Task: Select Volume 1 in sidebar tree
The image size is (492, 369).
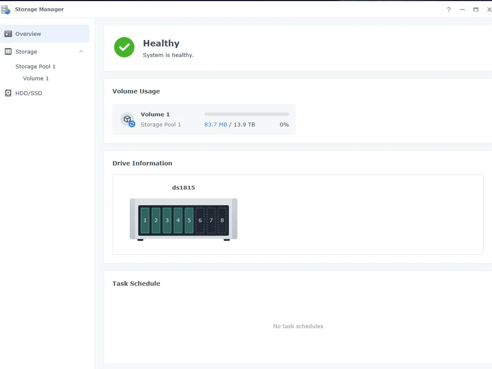Action: (36, 78)
